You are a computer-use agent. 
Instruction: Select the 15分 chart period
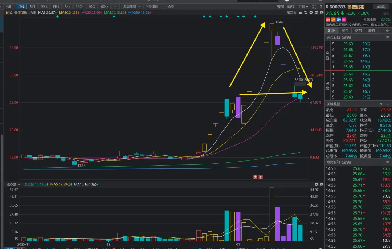coord(79,7)
